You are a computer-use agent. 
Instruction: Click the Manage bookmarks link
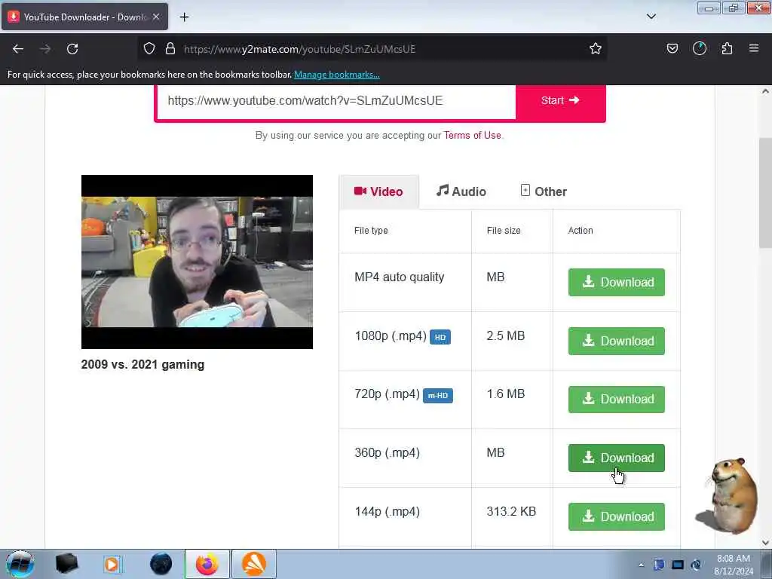click(x=337, y=75)
